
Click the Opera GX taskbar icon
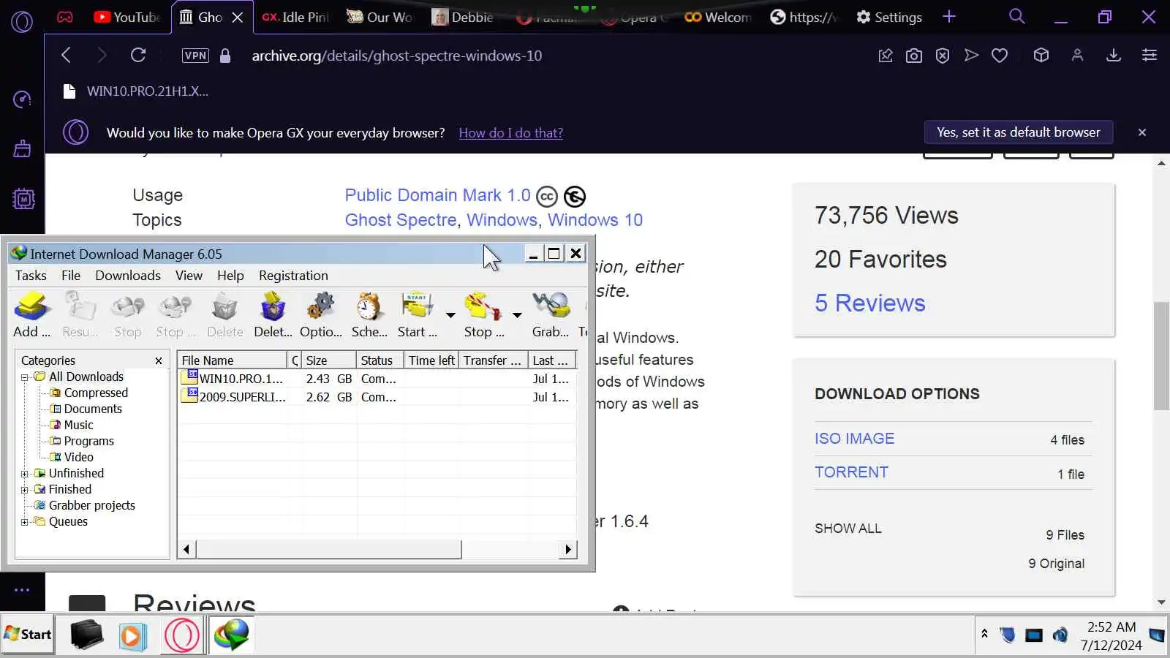point(182,635)
